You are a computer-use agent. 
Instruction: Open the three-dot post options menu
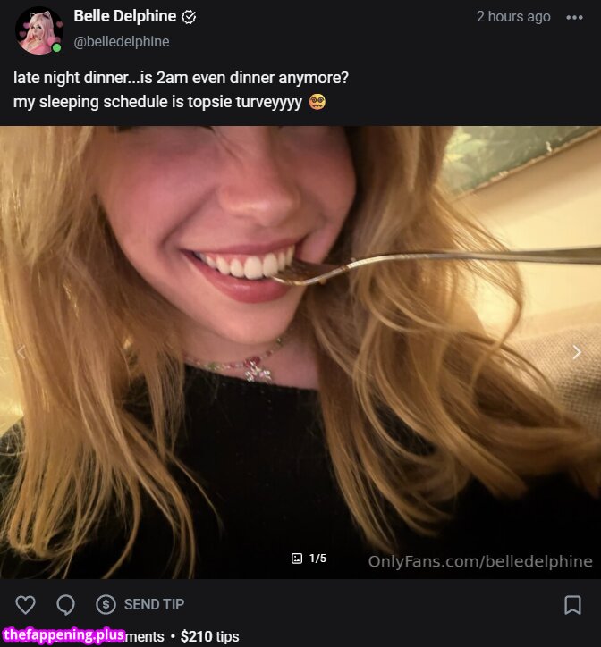pos(574,17)
